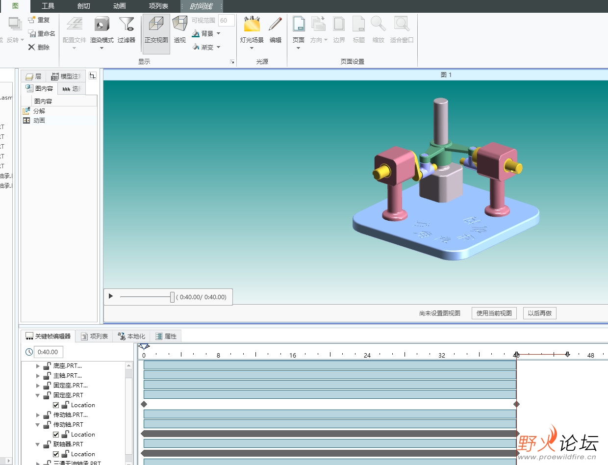Open the 本地化 tab
The height and width of the screenshot is (465, 608).
point(131,336)
